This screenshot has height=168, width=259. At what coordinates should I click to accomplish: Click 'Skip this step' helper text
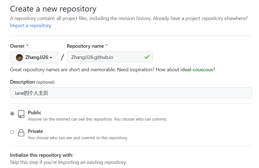[68, 162]
